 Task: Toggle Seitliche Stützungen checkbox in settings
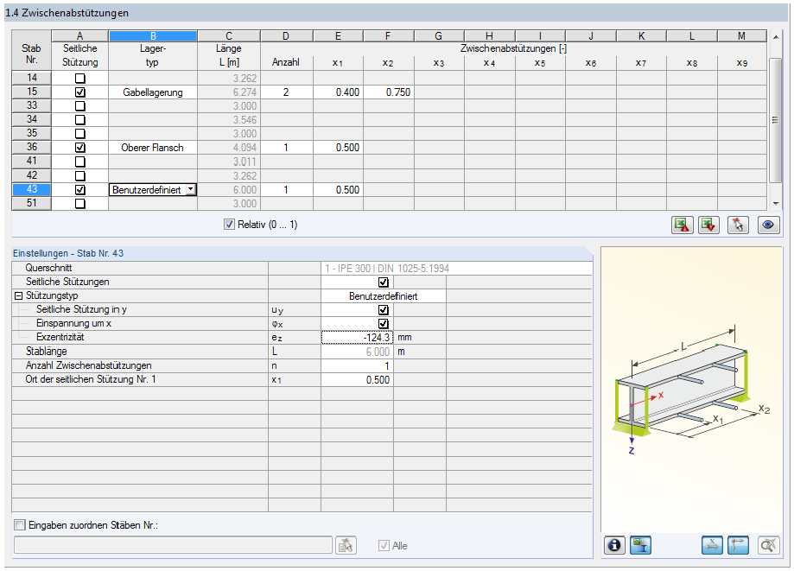tap(384, 282)
